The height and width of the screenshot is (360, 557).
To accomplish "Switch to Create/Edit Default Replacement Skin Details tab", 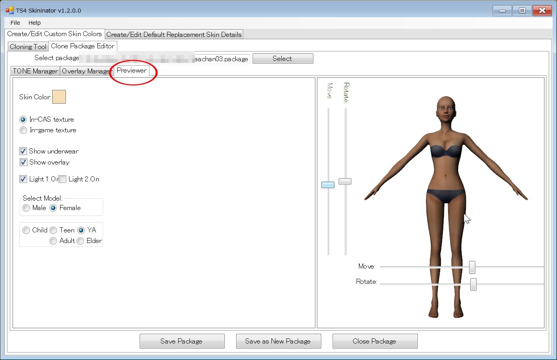I will coord(174,35).
